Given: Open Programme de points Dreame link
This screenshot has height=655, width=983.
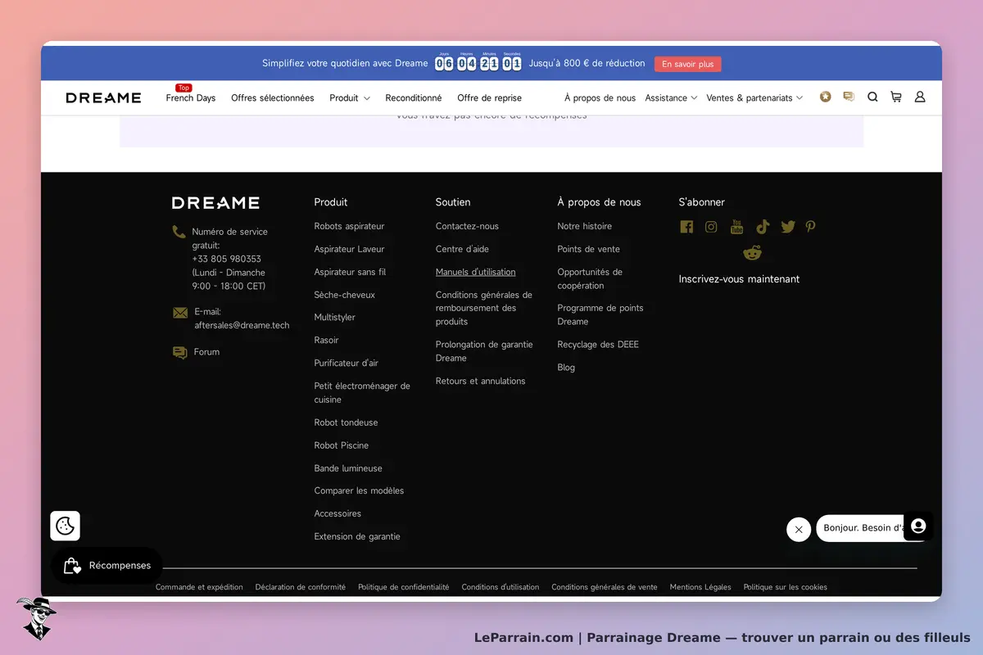Looking at the screenshot, I should [600, 314].
